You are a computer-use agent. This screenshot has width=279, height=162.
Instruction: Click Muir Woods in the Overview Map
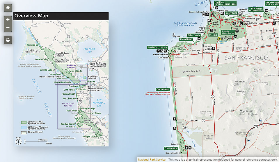[76, 71]
